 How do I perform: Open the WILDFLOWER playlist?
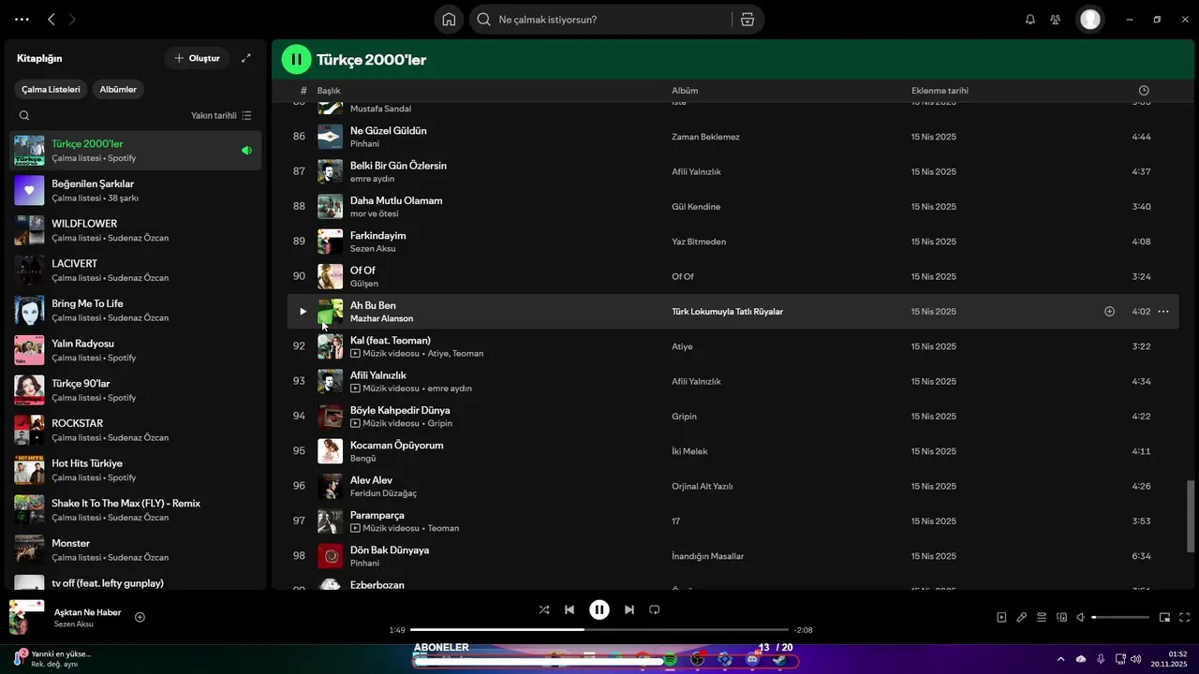click(x=136, y=230)
